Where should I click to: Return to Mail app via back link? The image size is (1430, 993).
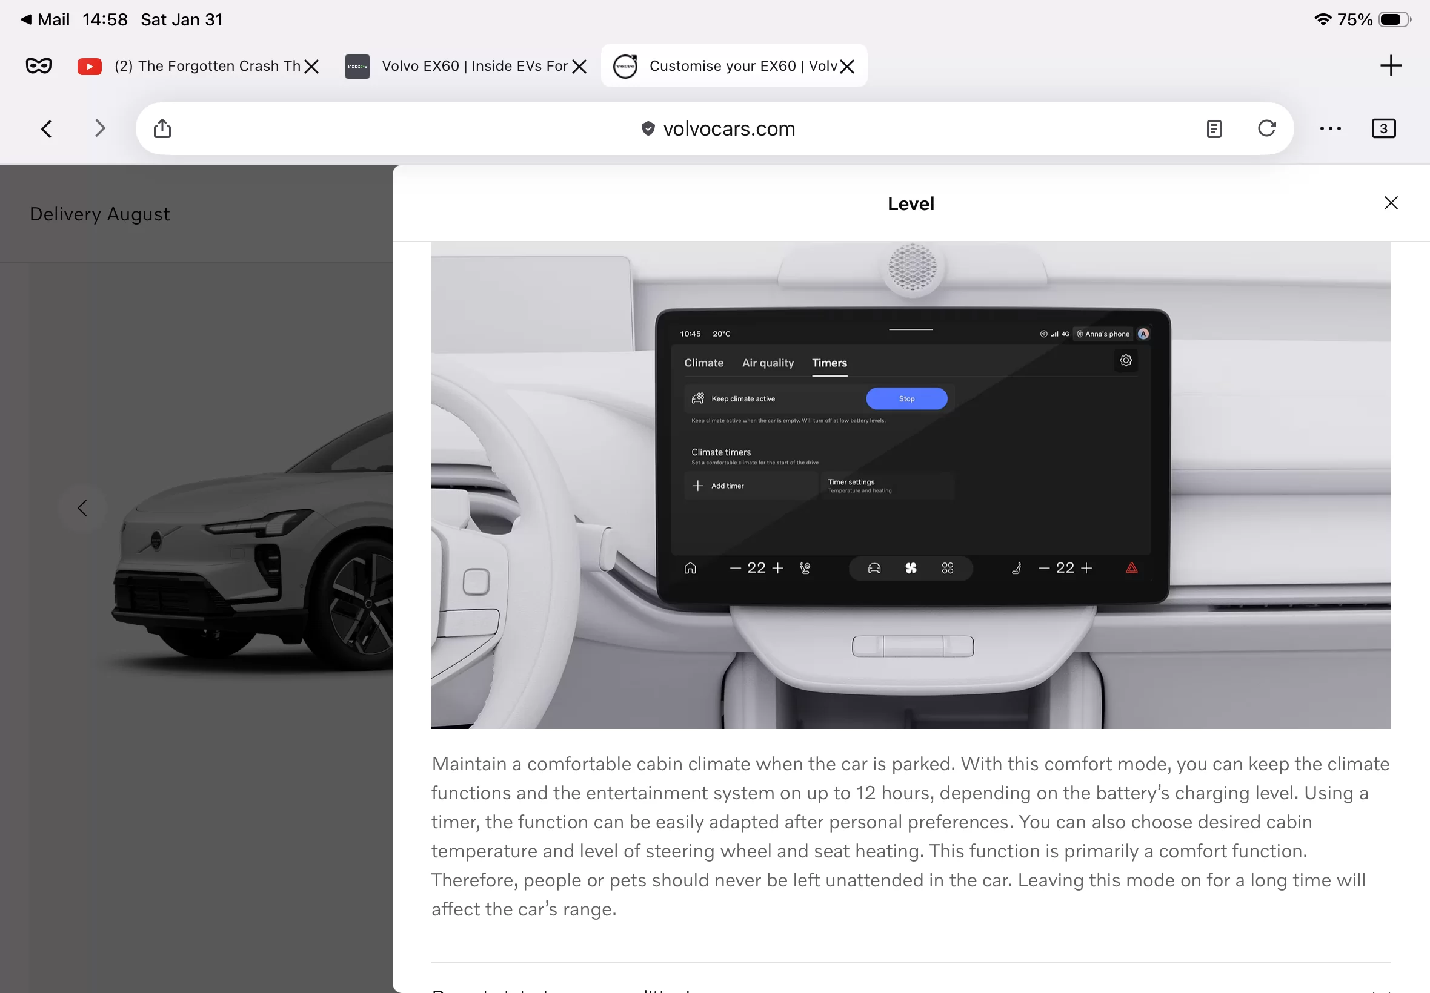(x=45, y=20)
